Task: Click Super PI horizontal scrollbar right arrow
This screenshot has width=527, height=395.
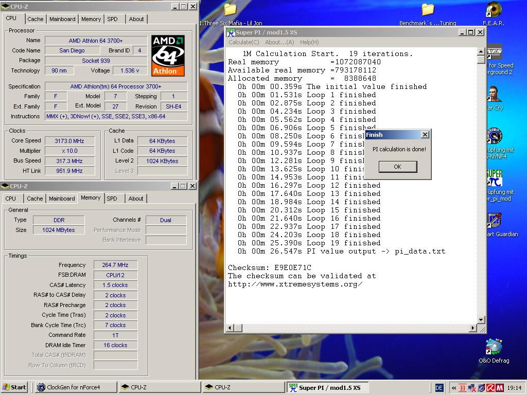Action: coord(473,328)
